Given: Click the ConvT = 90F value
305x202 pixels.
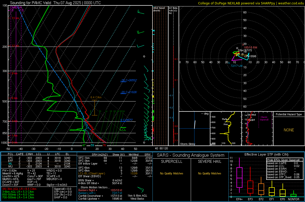Looking at the screenshot, I should (x=35, y=176).
